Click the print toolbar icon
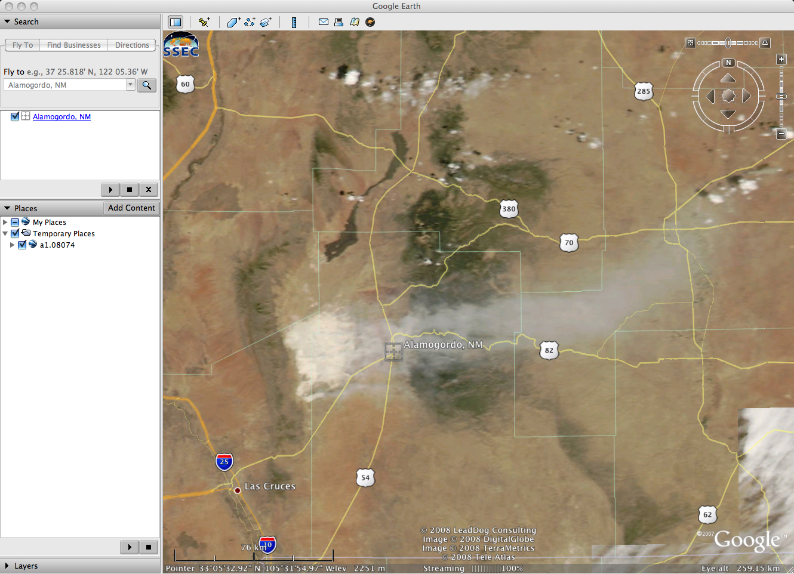Screen dimensions: 794x574 (338, 22)
